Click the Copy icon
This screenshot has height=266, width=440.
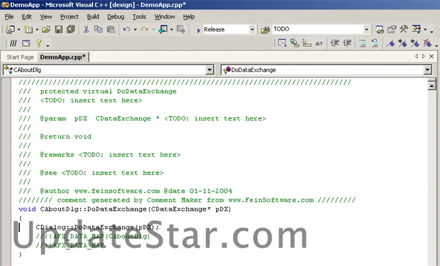98,29
